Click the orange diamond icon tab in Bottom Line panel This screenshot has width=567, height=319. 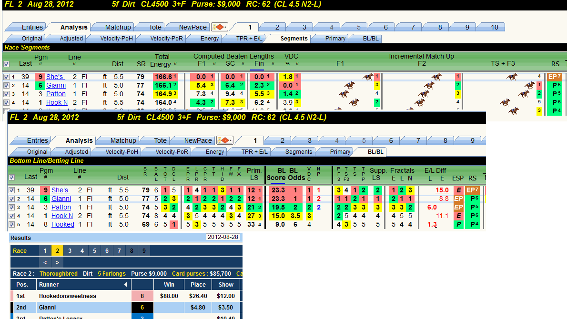point(224,140)
